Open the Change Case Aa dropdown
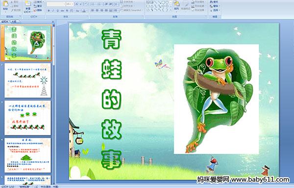294x188 pixels. pyautogui.click(x=77, y=11)
